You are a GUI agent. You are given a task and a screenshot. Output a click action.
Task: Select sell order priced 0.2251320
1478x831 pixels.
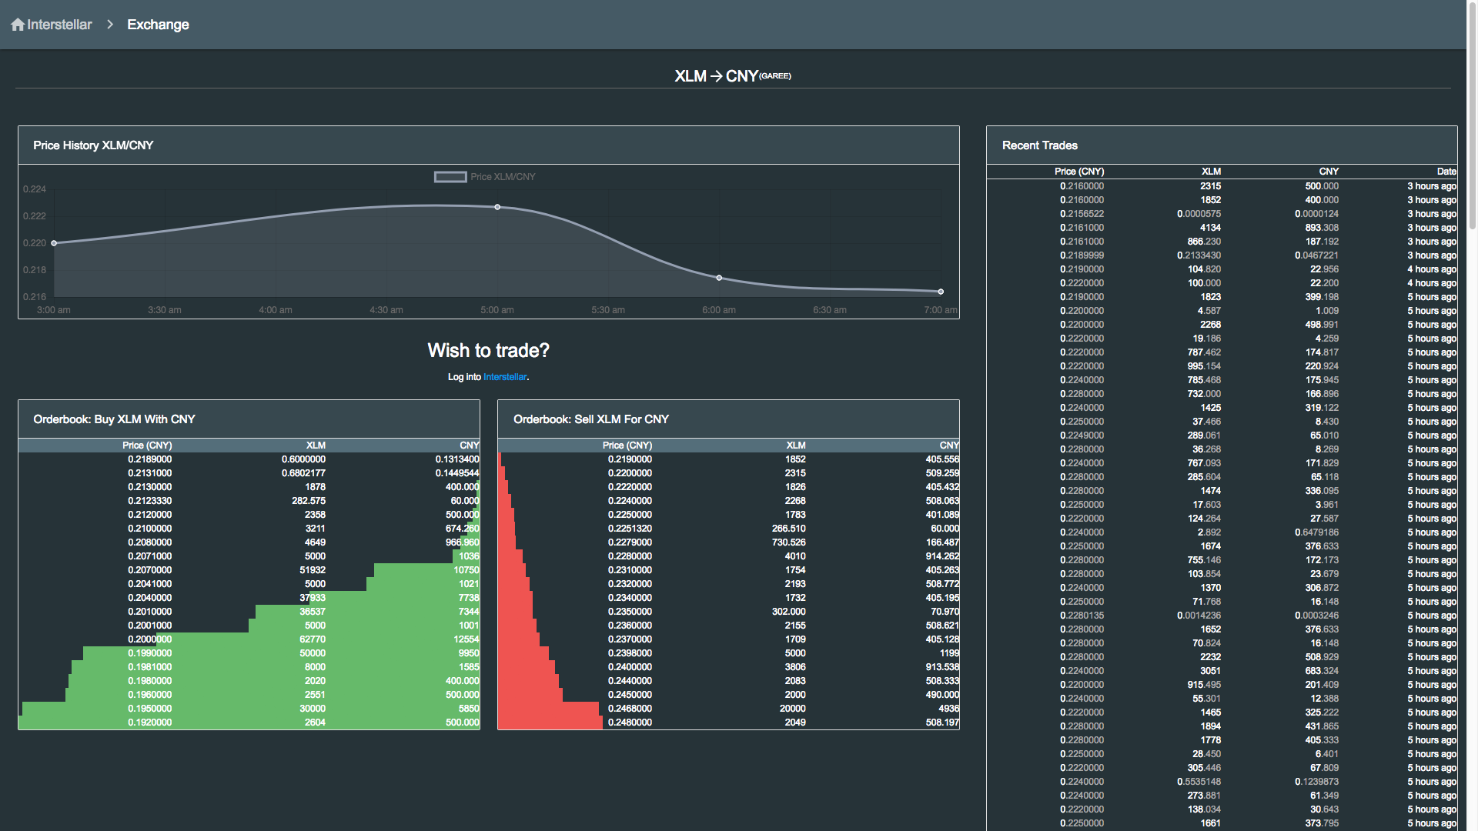tap(728, 529)
